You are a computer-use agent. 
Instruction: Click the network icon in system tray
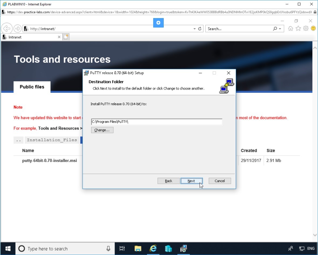(302, 249)
